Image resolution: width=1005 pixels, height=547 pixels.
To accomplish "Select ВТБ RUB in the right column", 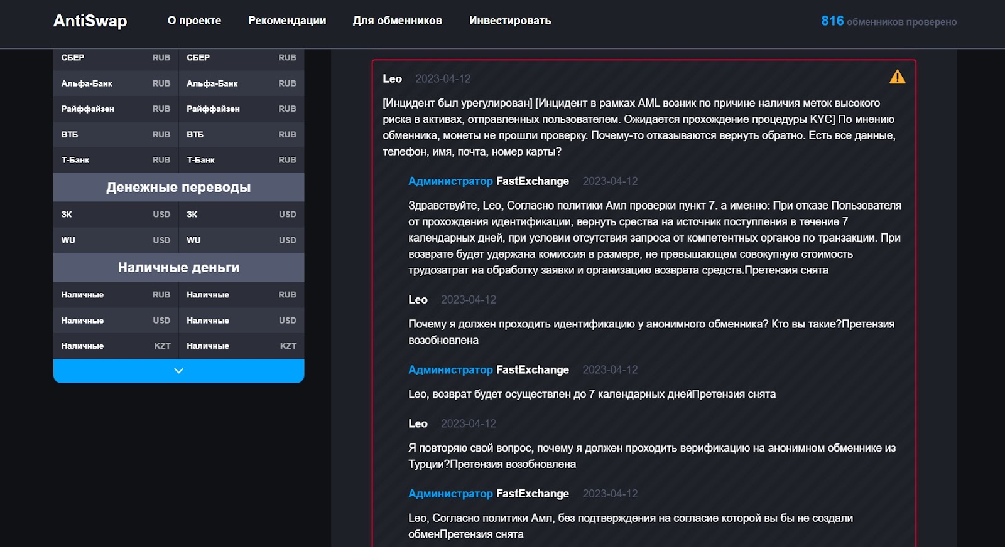I will coord(242,134).
